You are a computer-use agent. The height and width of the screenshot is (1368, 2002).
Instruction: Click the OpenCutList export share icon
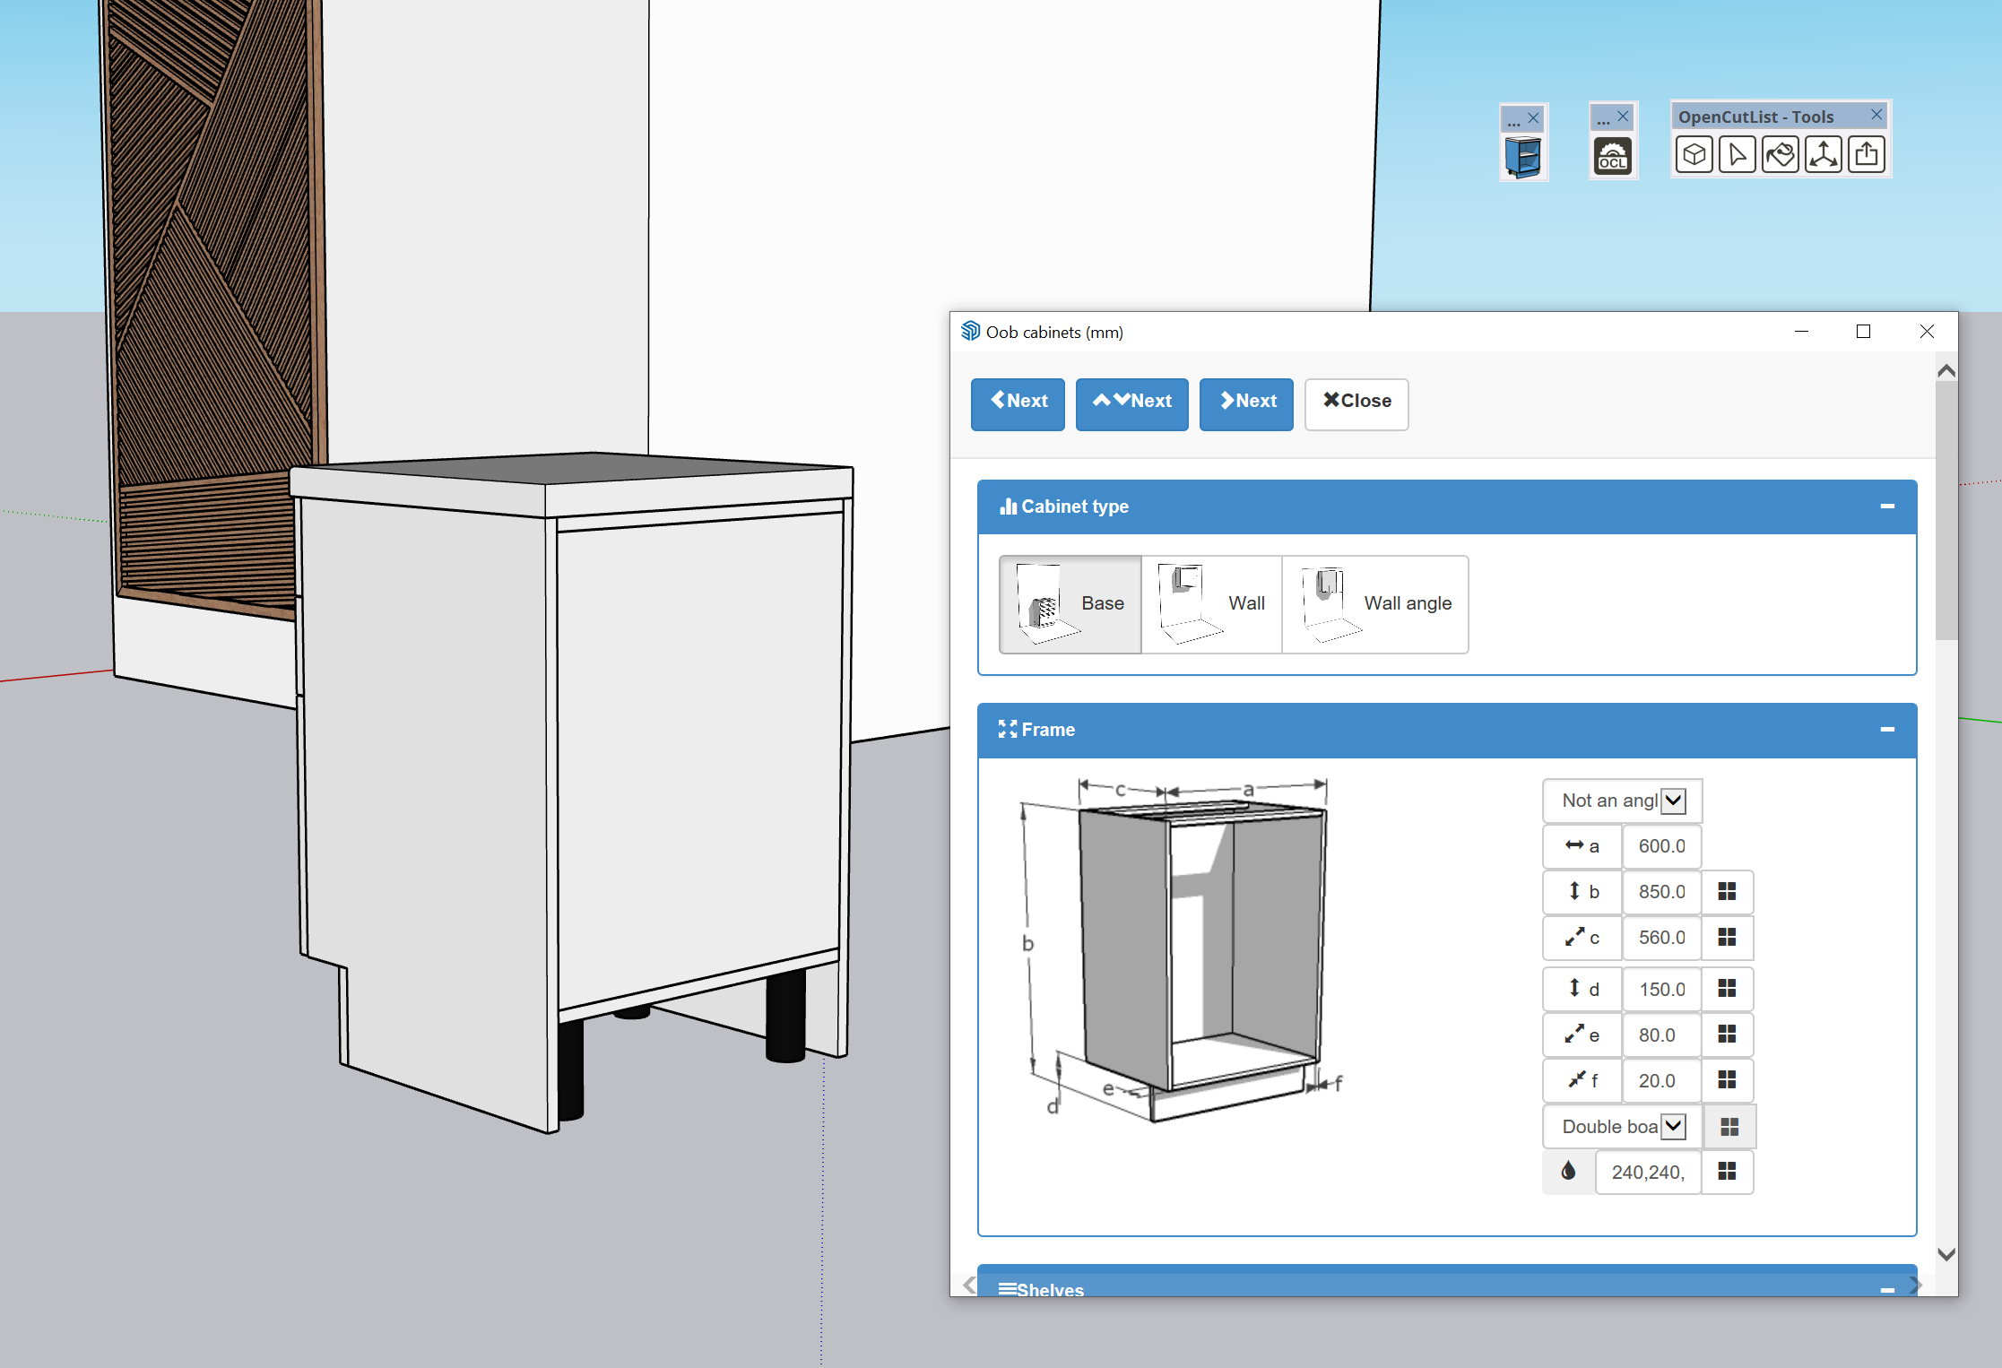click(x=1866, y=155)
